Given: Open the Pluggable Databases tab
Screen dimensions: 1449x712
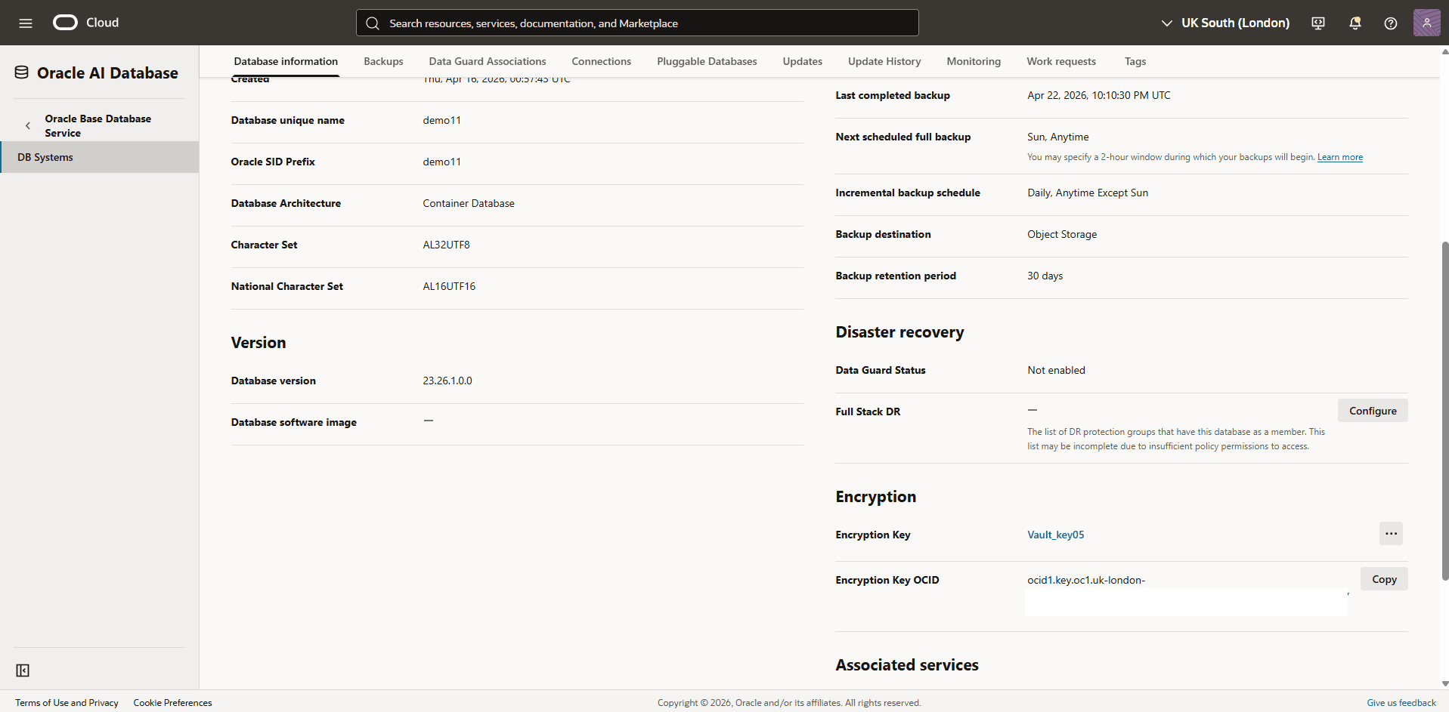Looking at the screenshot, I should 707,61.
